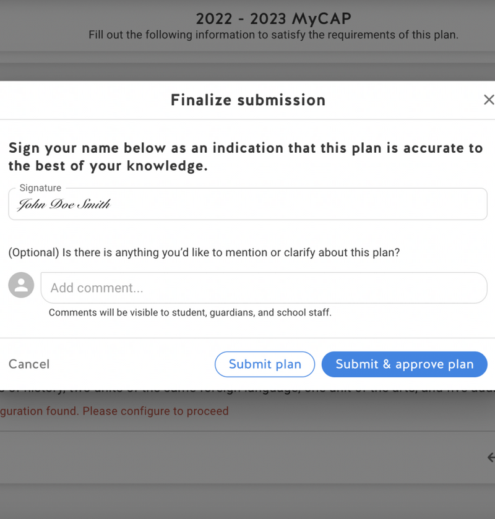The width and height of the screenshot is (495, 519).
Task: Click the Finalize submission title
Action: coord(247,100)
